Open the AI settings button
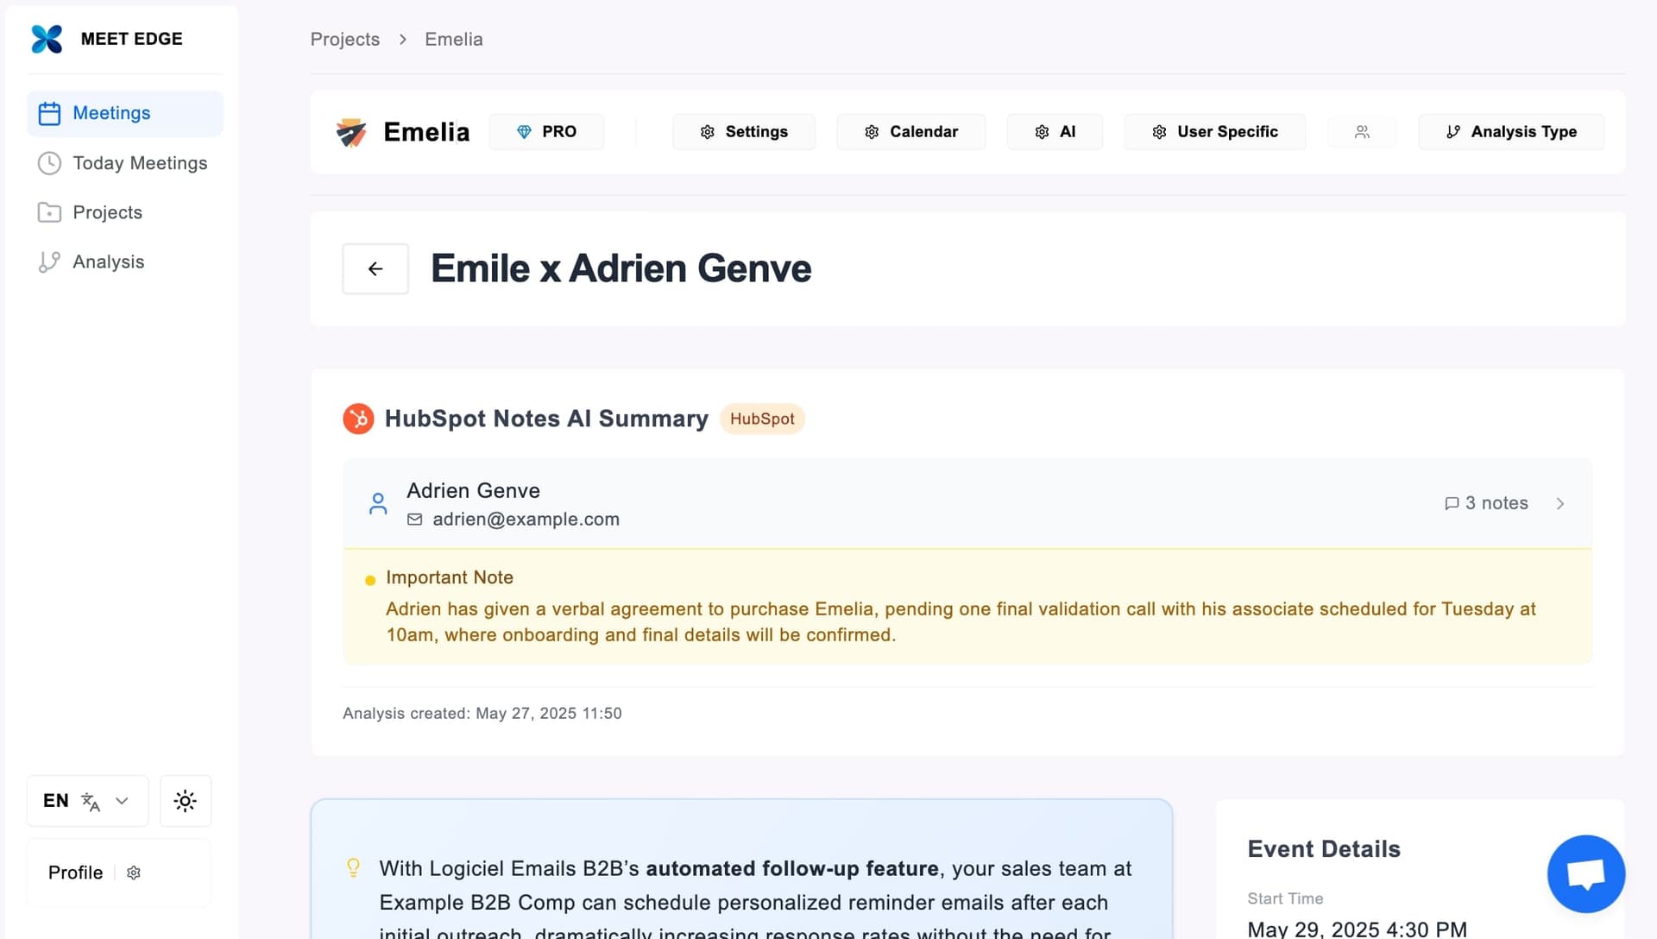1657x939 pixels. [x=1055, y=132]
